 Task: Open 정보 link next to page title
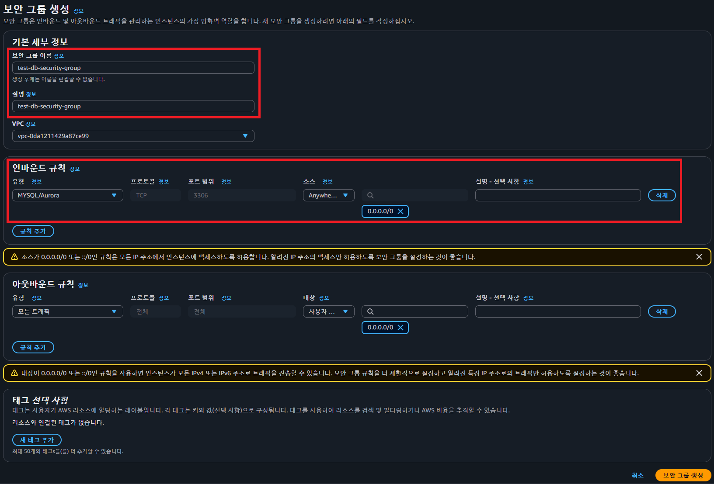pos(78,11)
